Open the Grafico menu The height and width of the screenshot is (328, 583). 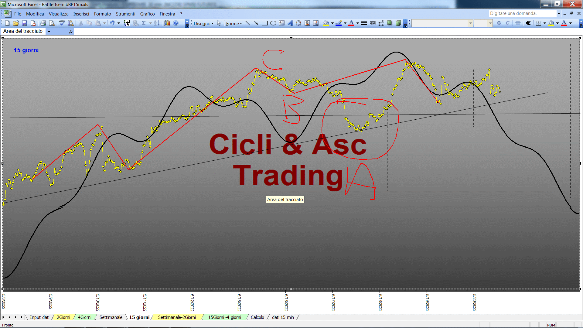coord(147,14)
